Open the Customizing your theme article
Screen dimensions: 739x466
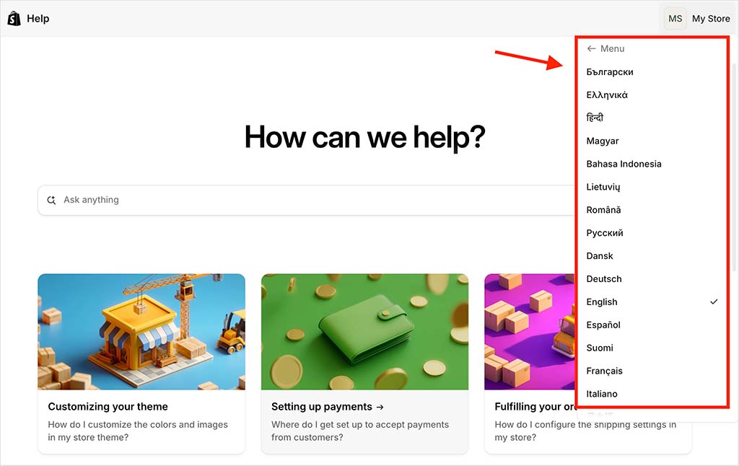pyautogui.click(x=108, y=406)
